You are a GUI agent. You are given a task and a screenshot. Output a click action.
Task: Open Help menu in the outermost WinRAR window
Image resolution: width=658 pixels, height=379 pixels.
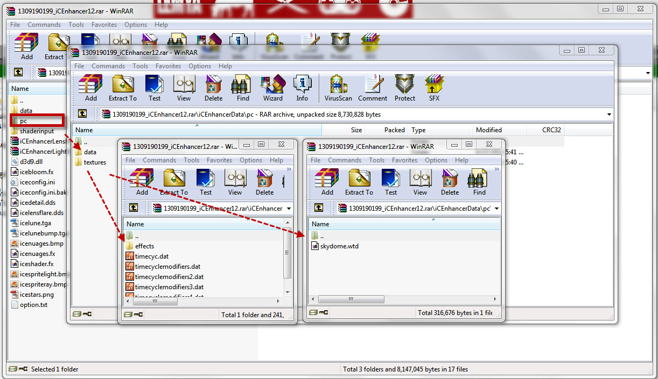click(161, 25)
